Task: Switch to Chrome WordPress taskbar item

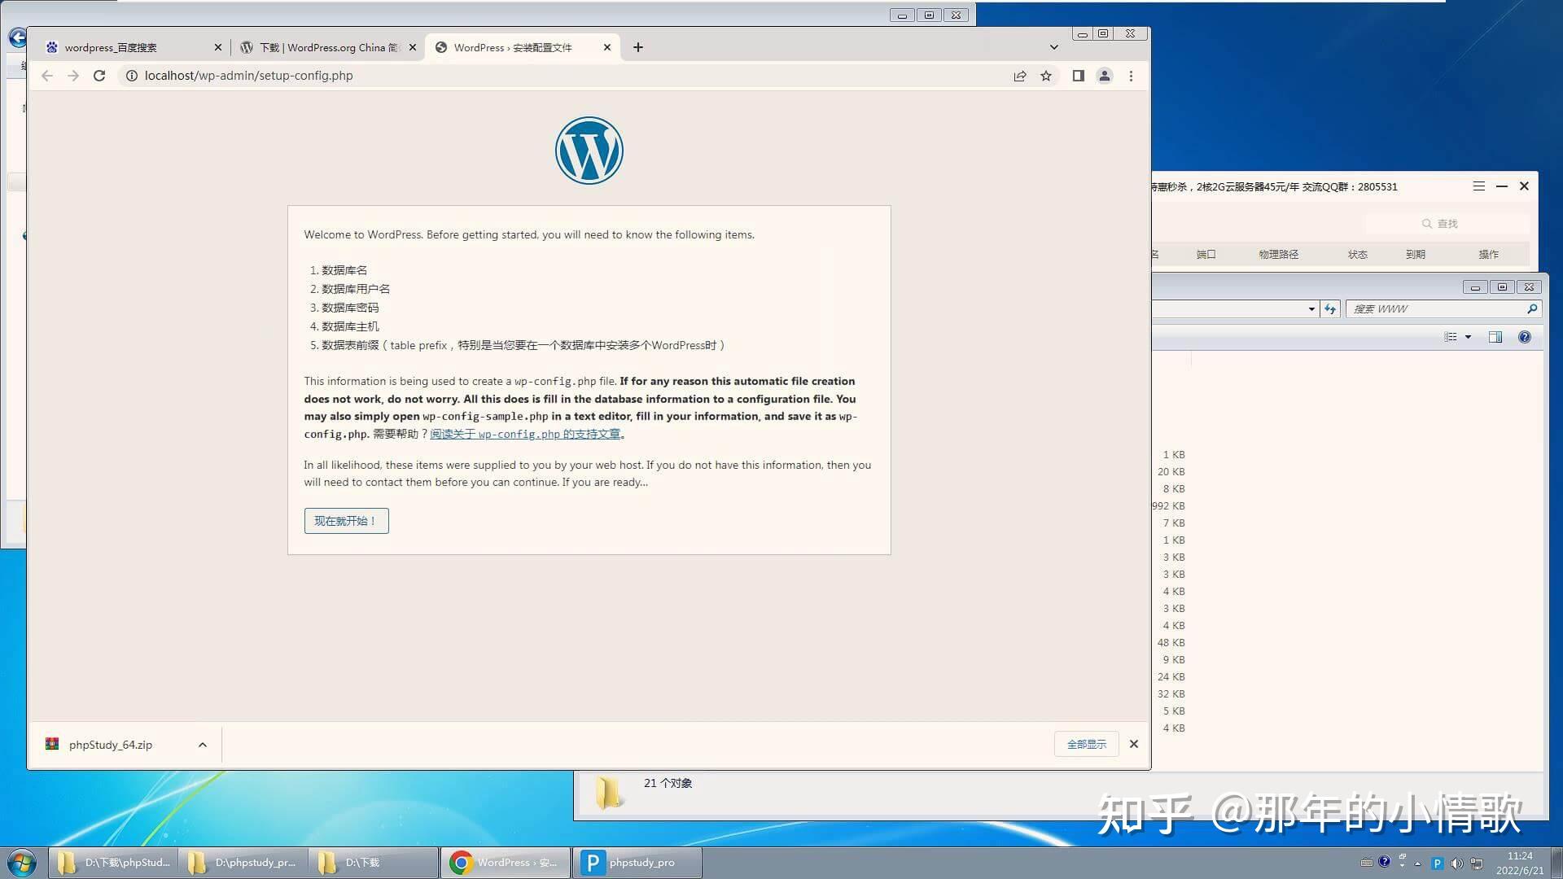Action: coord(506,863)
